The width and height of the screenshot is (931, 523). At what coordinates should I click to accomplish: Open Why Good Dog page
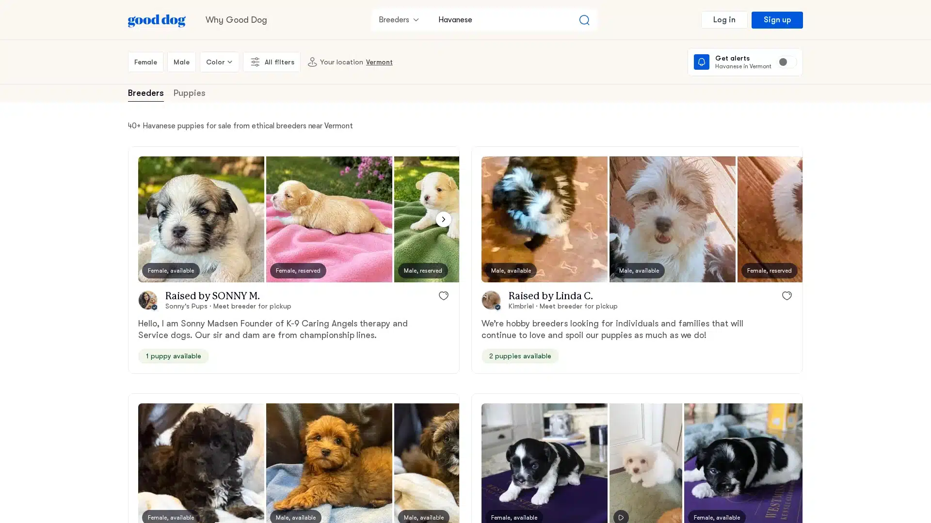[236, 20]
